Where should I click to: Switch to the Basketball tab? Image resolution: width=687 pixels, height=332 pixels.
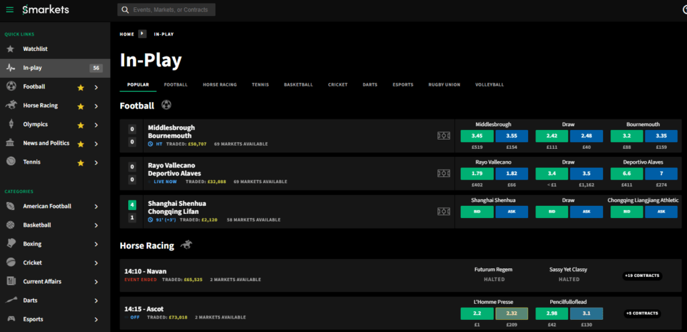tap(299, 85)
